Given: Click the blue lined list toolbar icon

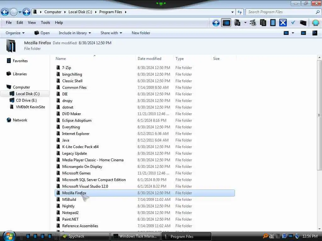Looking at the screenshot, I should [273, 23].
